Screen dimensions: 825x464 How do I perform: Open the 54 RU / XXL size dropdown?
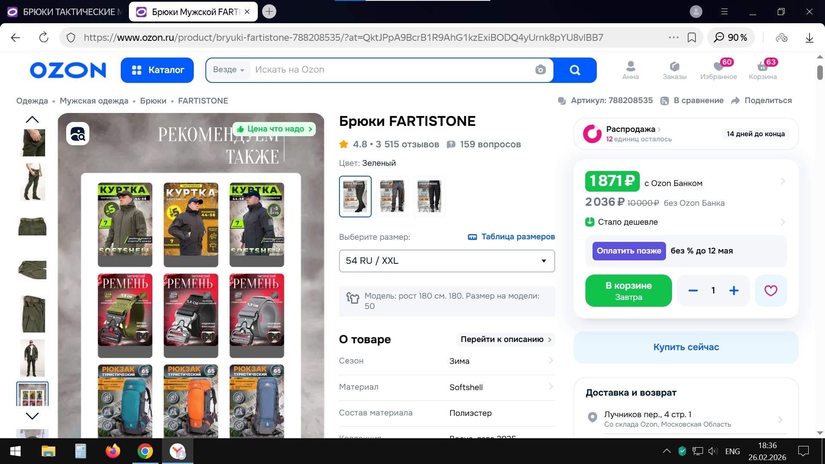(x=446, y=261)
